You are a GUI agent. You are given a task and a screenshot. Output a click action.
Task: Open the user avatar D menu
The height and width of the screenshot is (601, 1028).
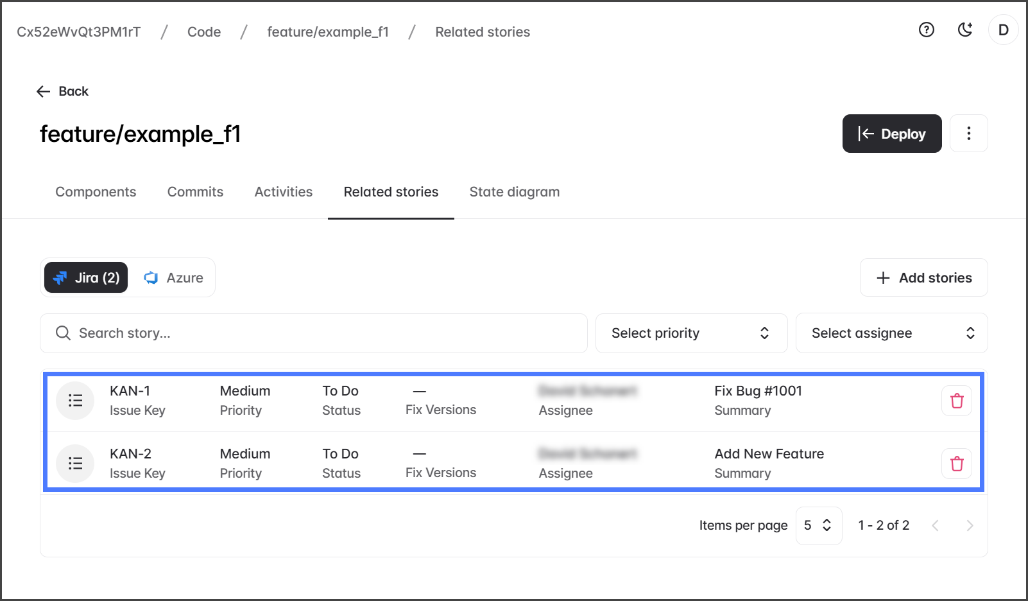pos(1003,30)
